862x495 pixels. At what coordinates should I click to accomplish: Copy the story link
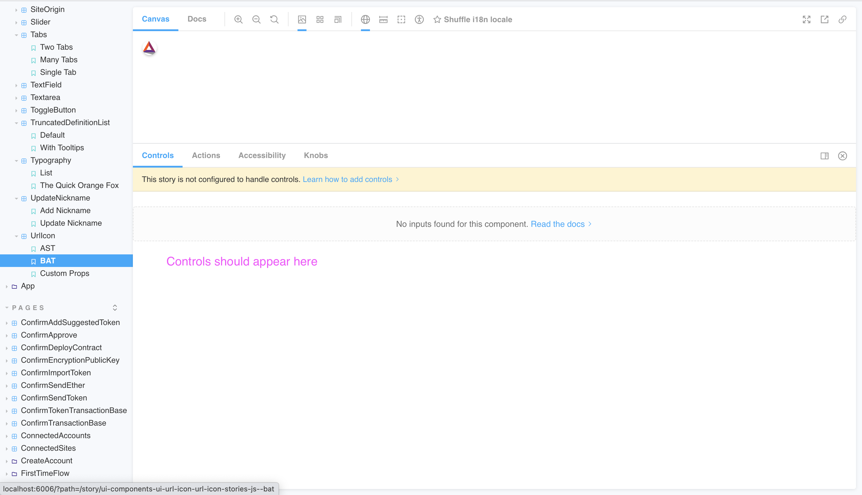click(x=842, y=19)
